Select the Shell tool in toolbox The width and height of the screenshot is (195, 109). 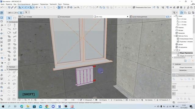[15, 33]
